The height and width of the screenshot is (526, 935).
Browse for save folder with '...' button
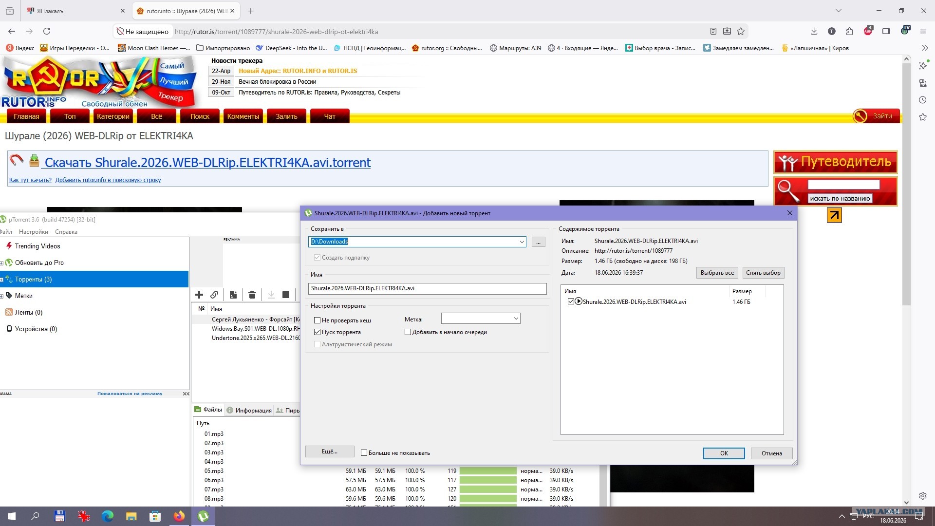(x=538, y=242)
